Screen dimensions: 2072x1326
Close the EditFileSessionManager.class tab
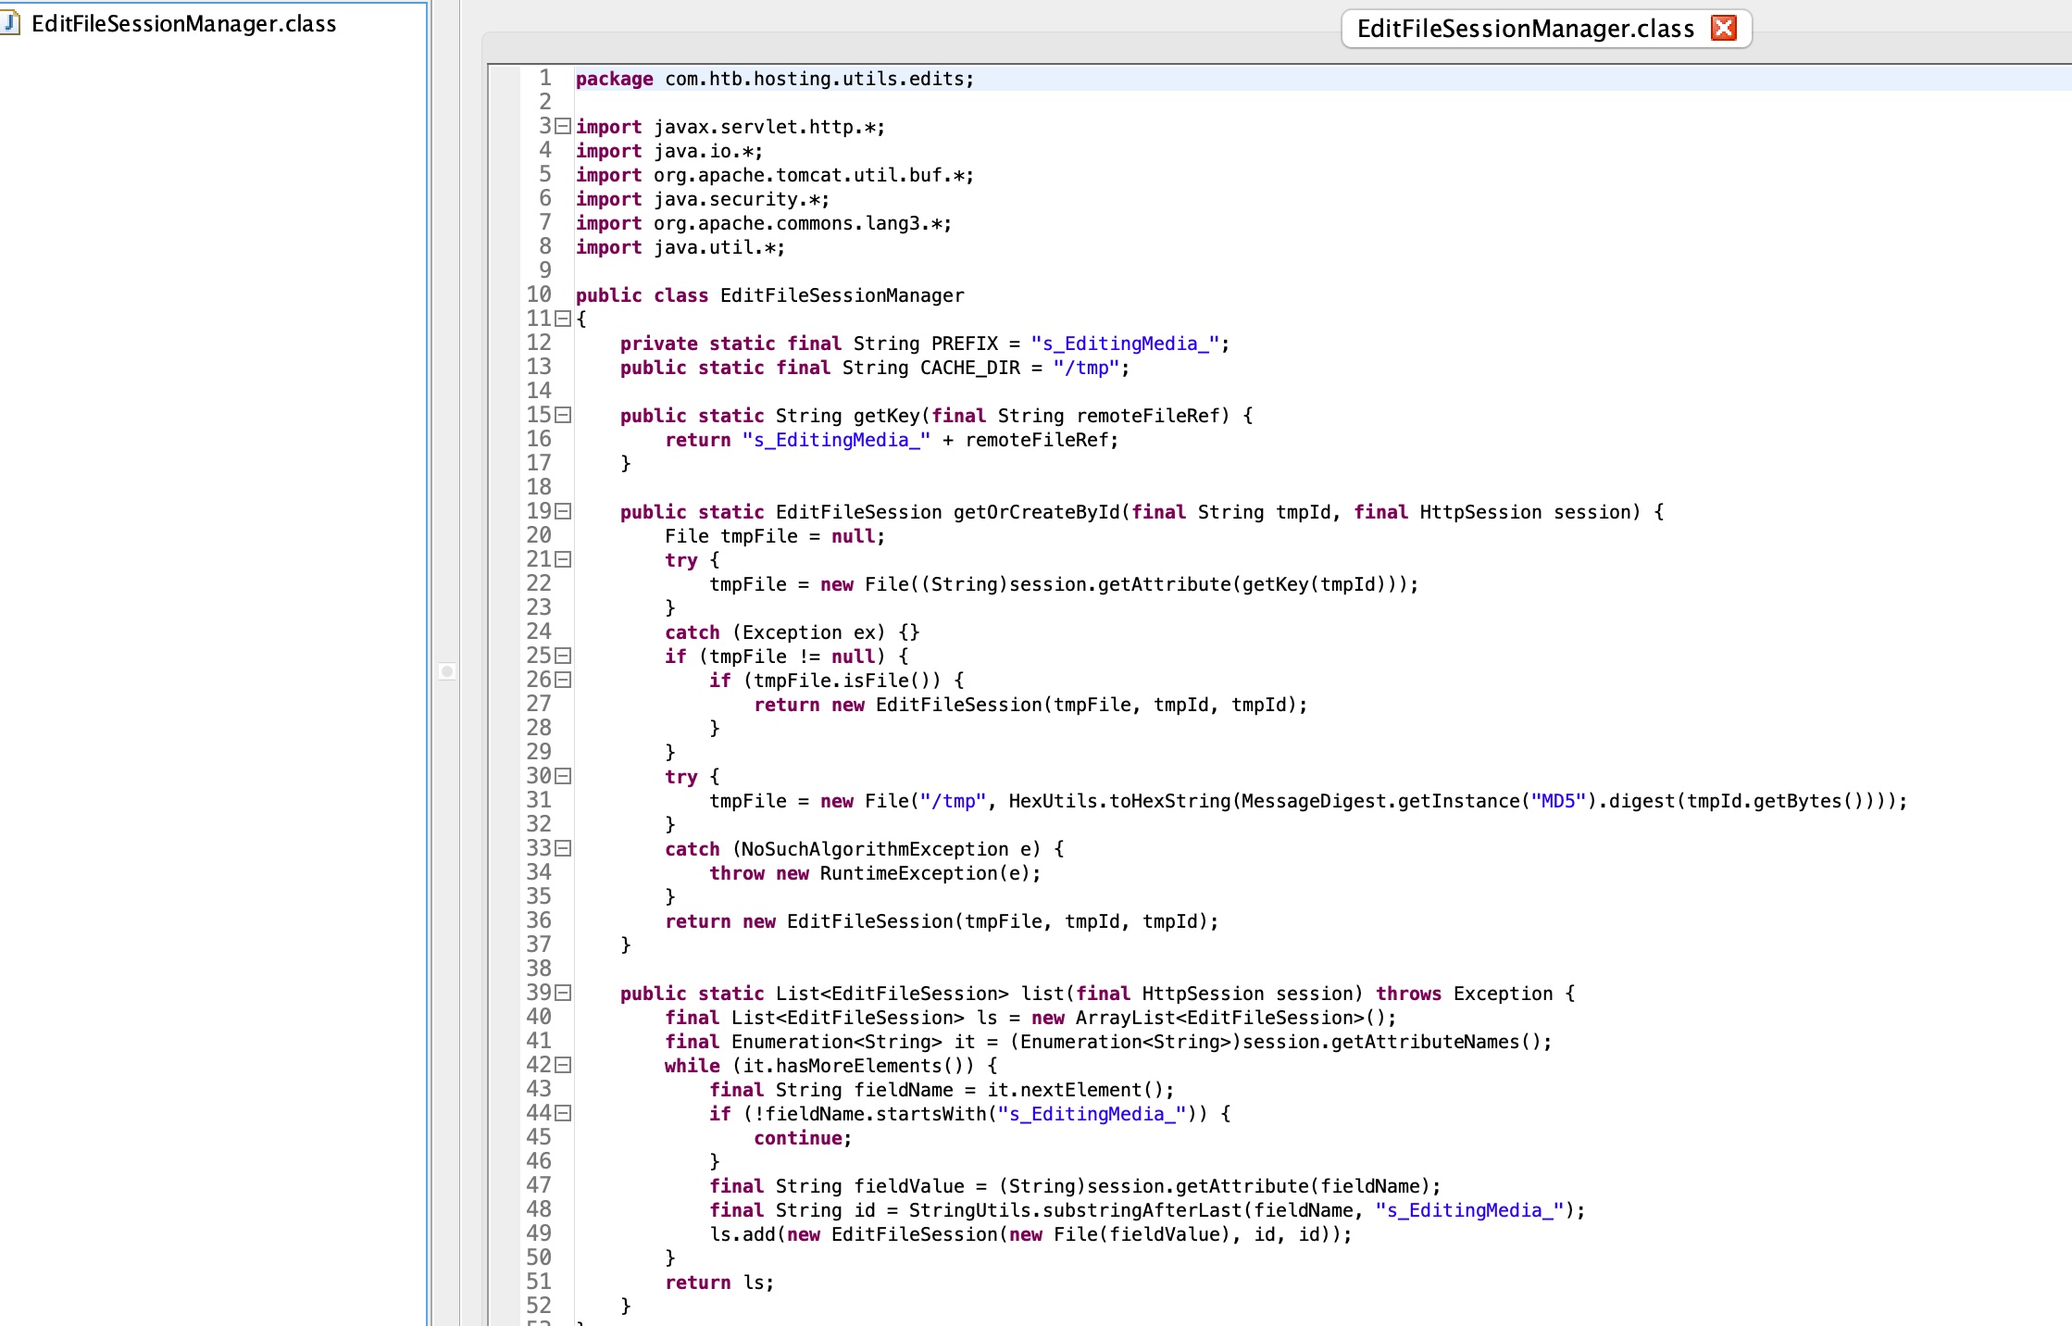point(1723,29)
